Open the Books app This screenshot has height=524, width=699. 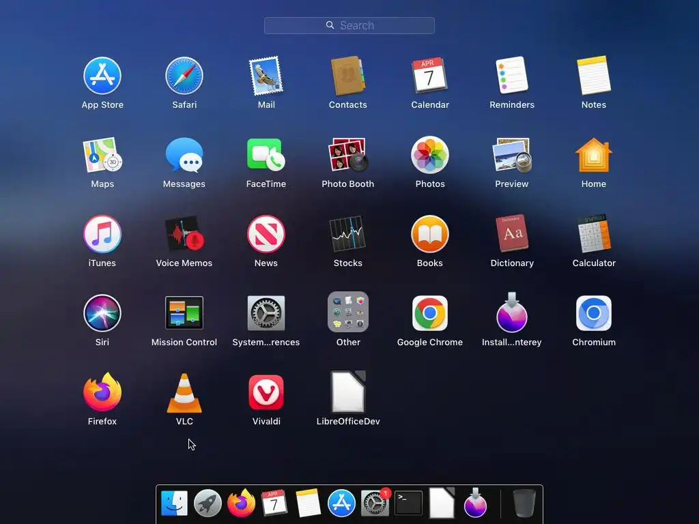click(430, 234)
